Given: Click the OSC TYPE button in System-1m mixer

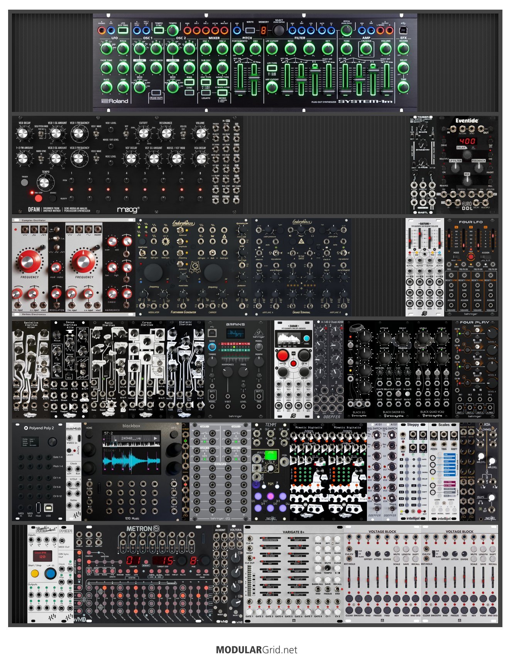Looking at the screenshot, I should [x=206, y=81].
